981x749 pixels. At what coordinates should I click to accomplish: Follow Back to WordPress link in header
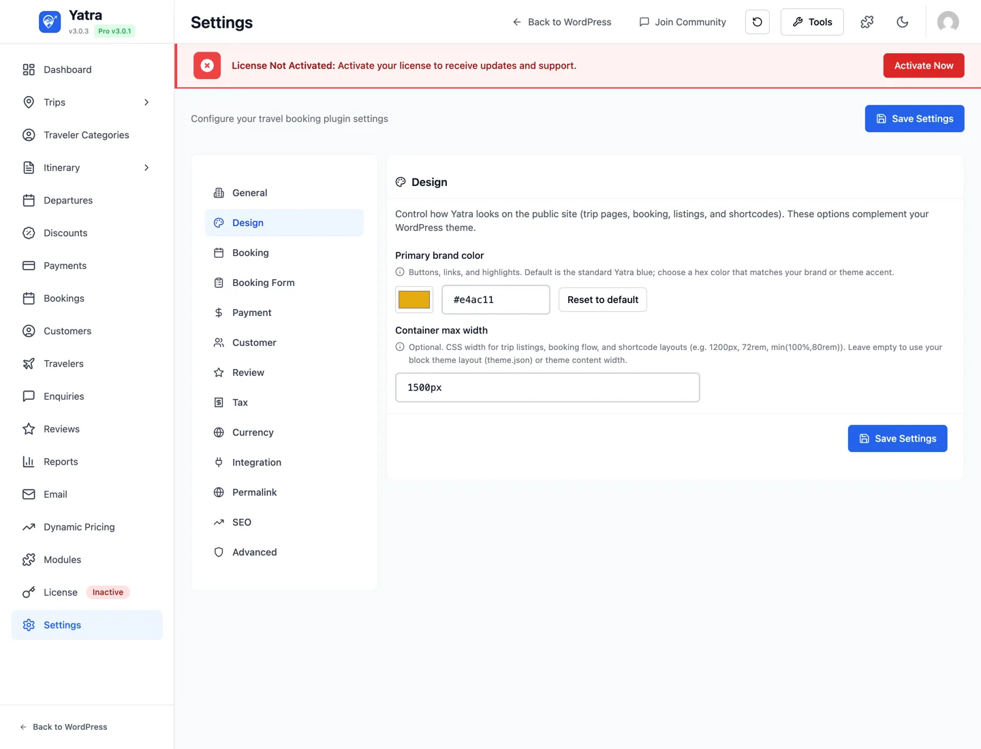tap(562, 22)
